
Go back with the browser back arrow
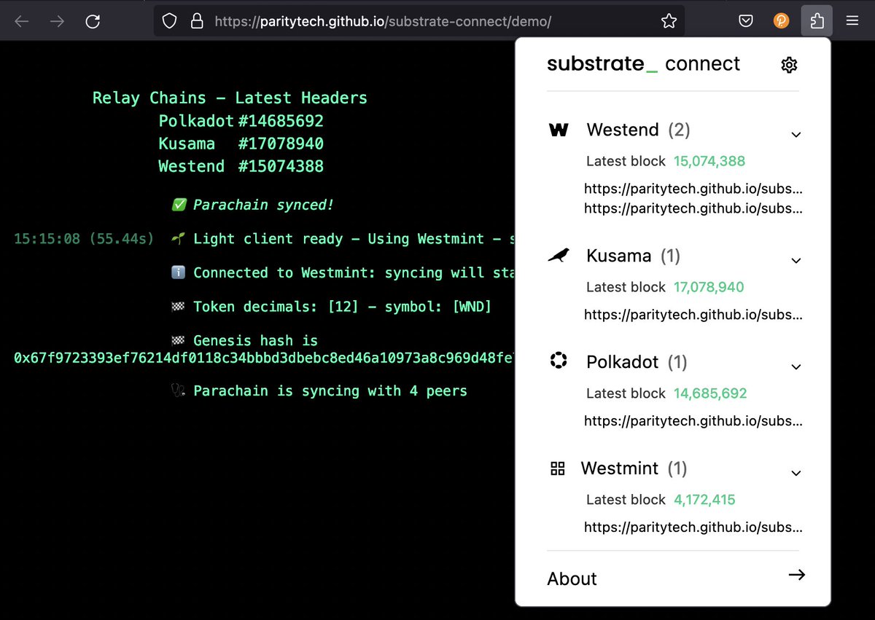[x=22, y=22]
